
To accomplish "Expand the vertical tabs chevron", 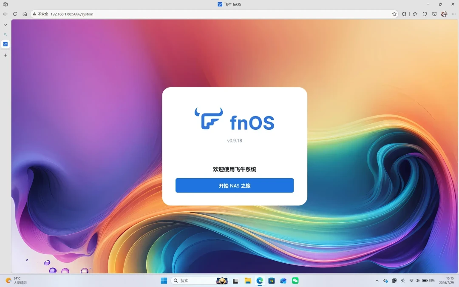I will [5, 25].
